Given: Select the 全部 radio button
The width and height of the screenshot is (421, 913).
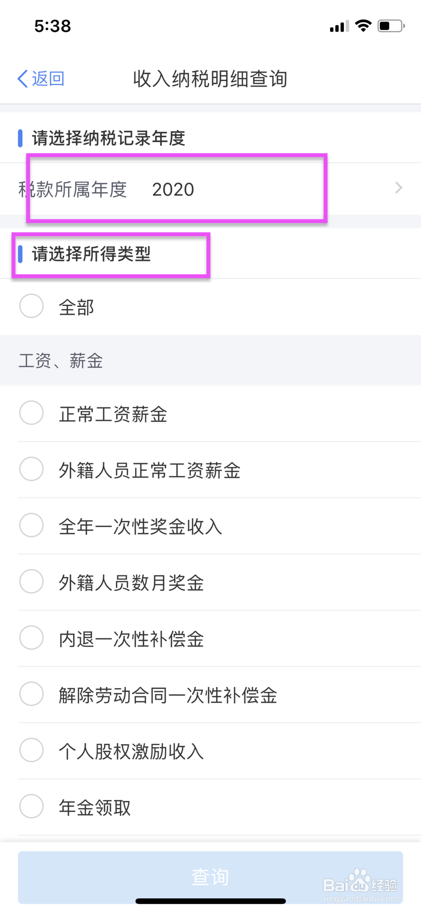Looking at the screenshot, I should 32,306.
